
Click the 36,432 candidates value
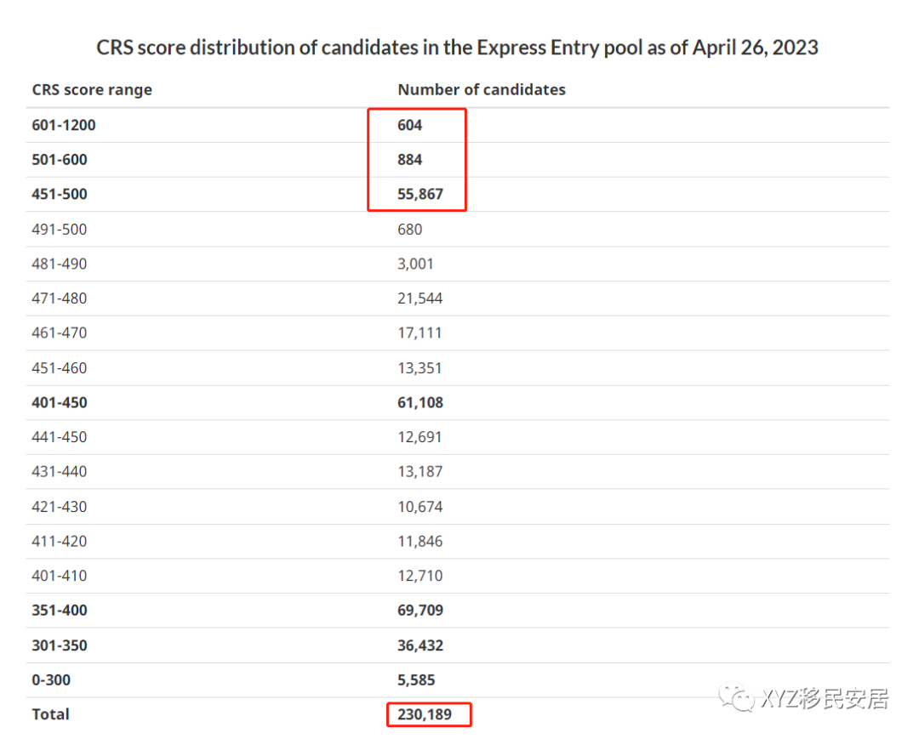[x=420, y=646]
